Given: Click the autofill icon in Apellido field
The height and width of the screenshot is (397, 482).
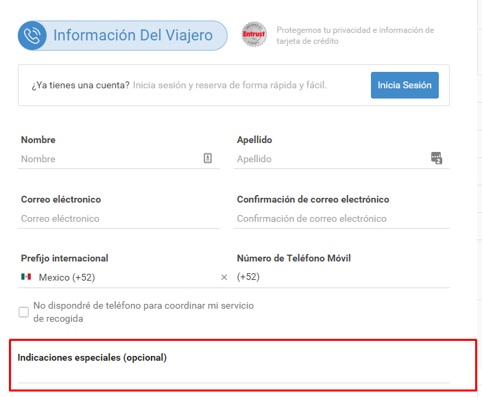Looking at the screenshot, I should 436,158.
